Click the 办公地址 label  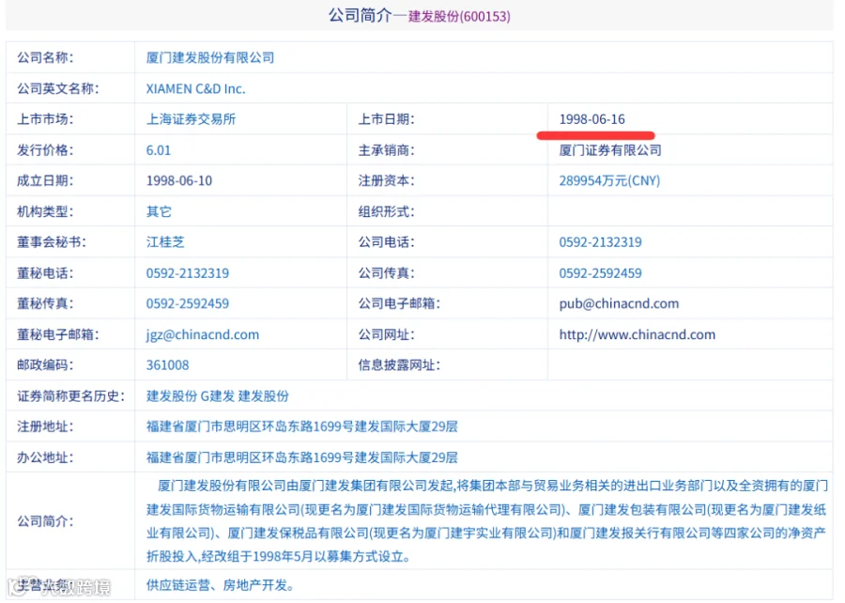45,457
